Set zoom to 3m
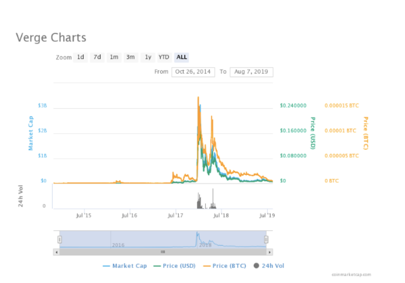 pyautogui.click(x=130, y=57)
